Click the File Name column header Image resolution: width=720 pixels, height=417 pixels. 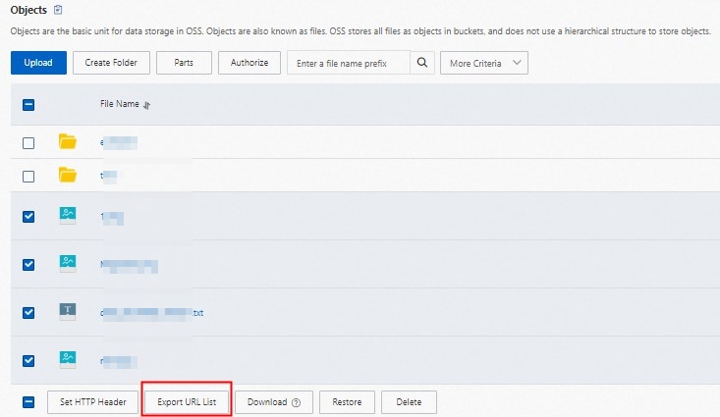pos(120,104)
